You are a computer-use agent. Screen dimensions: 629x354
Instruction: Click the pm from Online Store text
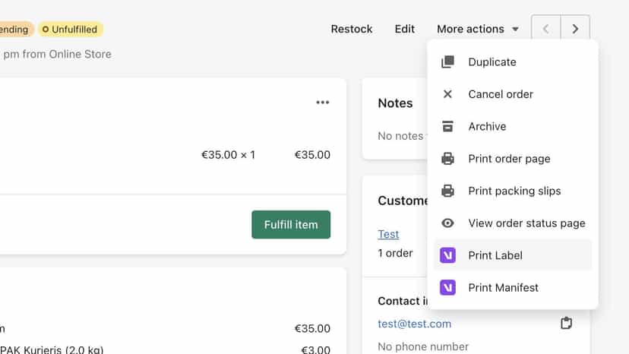pyautogui.click(x=57, y=54)
